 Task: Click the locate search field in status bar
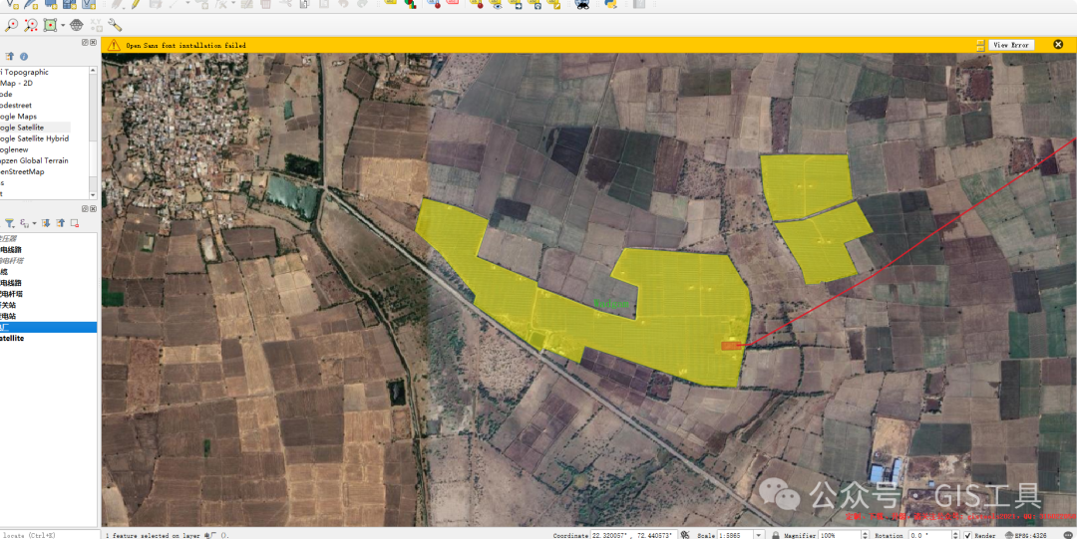(50, 534)
